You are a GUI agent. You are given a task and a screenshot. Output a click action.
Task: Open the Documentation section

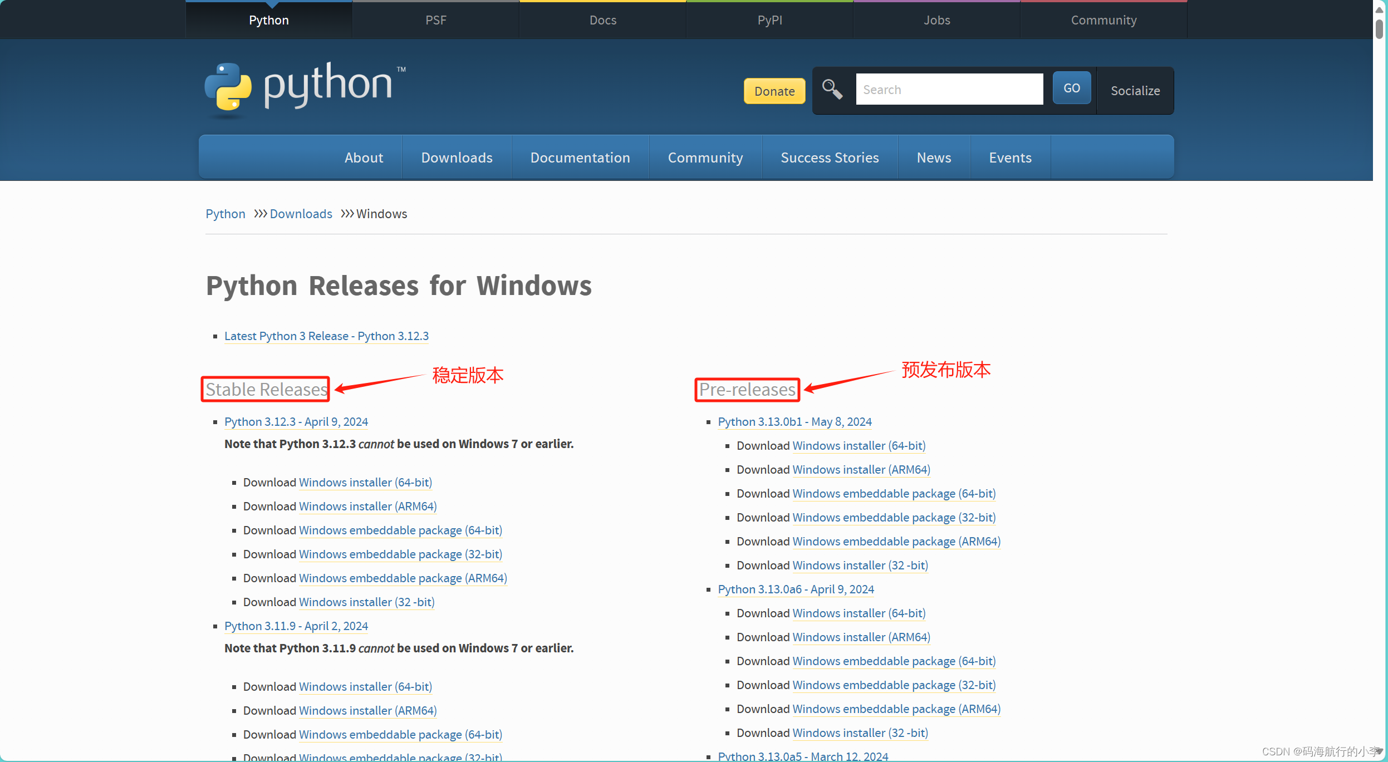click(x=580, y=158)
